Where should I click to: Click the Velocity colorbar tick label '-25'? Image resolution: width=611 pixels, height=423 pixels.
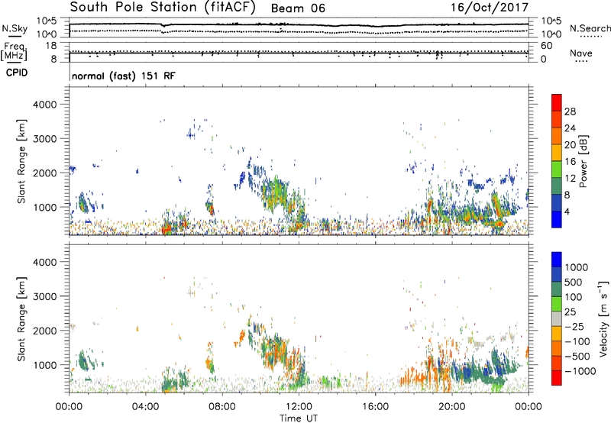click(574, 326)
